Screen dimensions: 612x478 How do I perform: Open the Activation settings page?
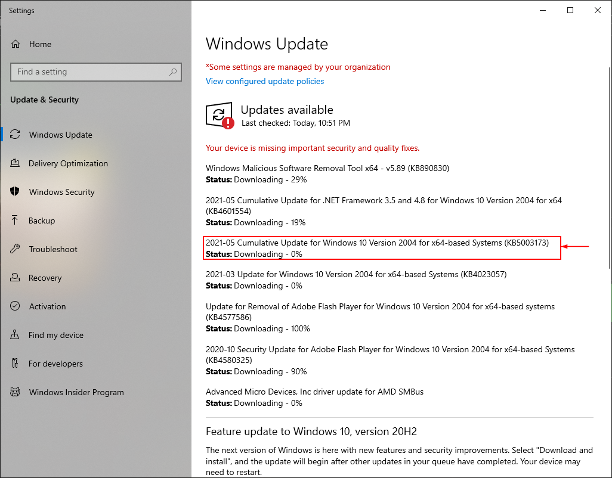47,306
